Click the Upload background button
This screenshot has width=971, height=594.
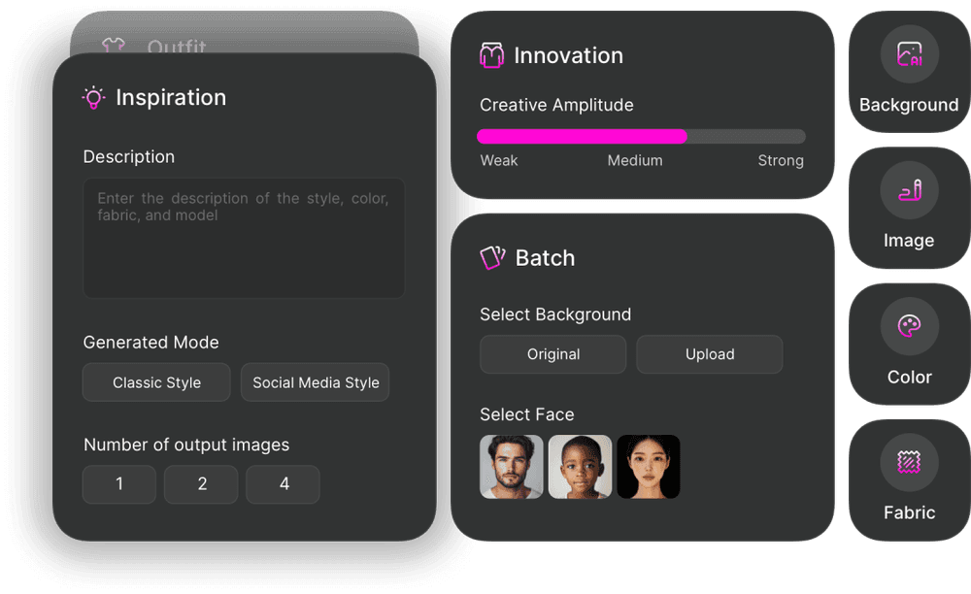pyautogui.click(x=710, y=354)
